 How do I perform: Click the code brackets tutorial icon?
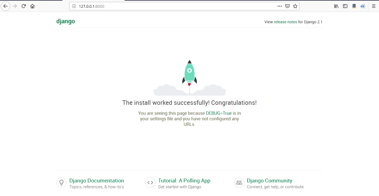coord(150,183)
